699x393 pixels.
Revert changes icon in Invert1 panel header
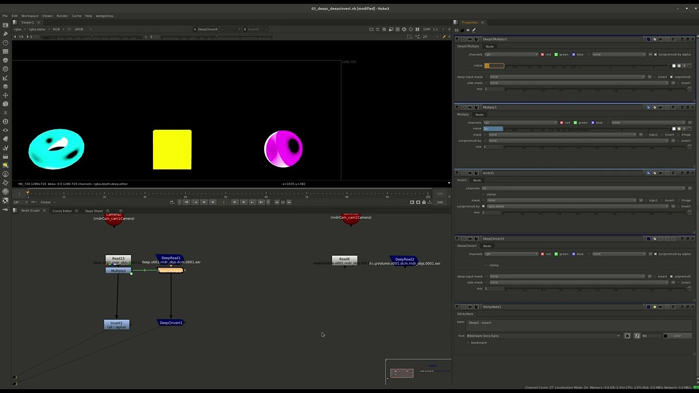(x=673, y=173)
